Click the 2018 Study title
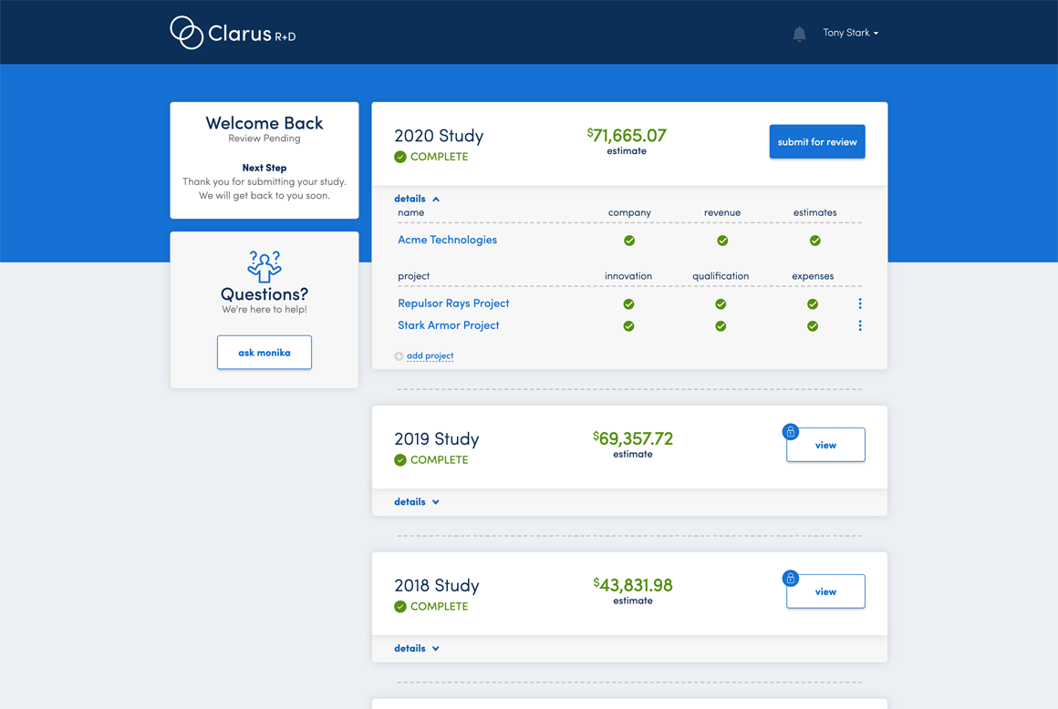The width and height of the screenshot is (1058, 709). tap(437, 586)
